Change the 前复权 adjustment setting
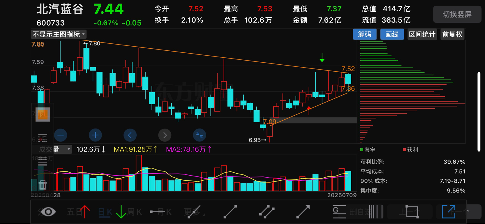The height and width of the screenshot is (224, 485). [452, 34]
